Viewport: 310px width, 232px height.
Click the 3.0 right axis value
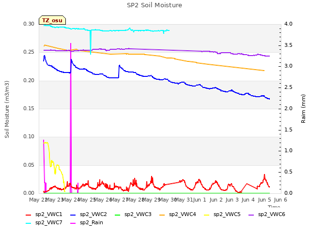[289, 66]
